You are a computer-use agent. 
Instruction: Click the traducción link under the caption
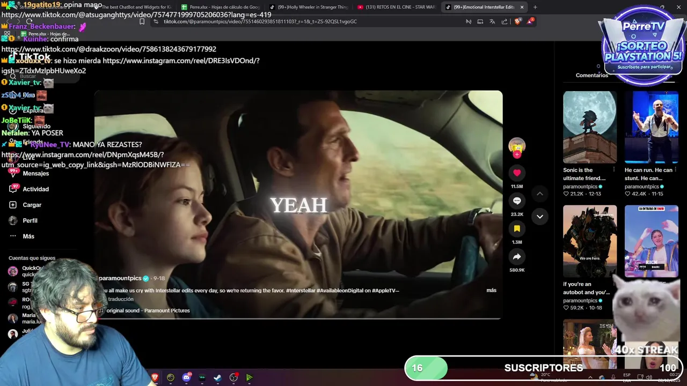click(x=121, y=299)
